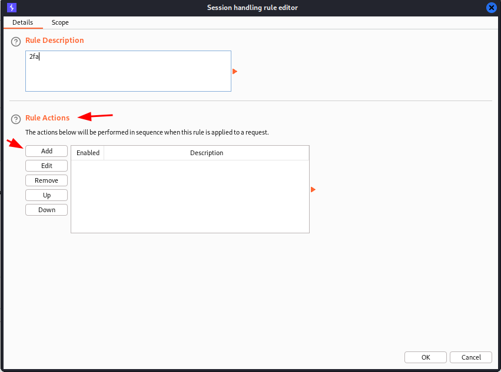The image size is (501, 372).
Task: Click the Rule Description heading text
Action: (55, 40)
